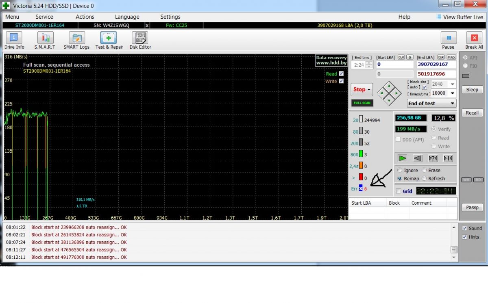Click the Start LBA input field
Image resolution: width=488 pixels, height=303 pixels.
pos(394,64)
